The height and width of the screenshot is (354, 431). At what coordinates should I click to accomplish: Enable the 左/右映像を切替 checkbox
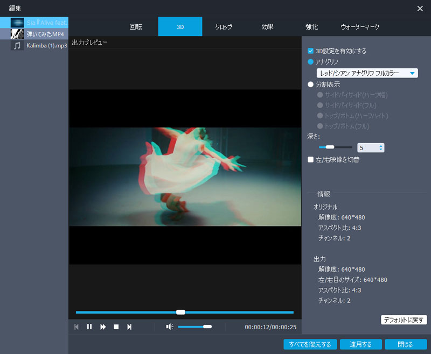click(309, 159)
